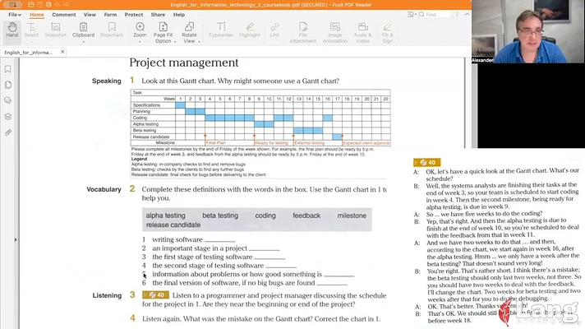Open the File menu dropdown
This screenshot has height=329, width=585.
(x=15, y=15)
